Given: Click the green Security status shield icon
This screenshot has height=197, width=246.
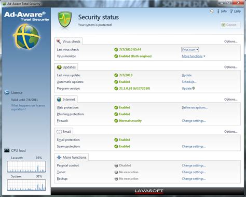Looking at the screenshot, I should tap(64, 20).
